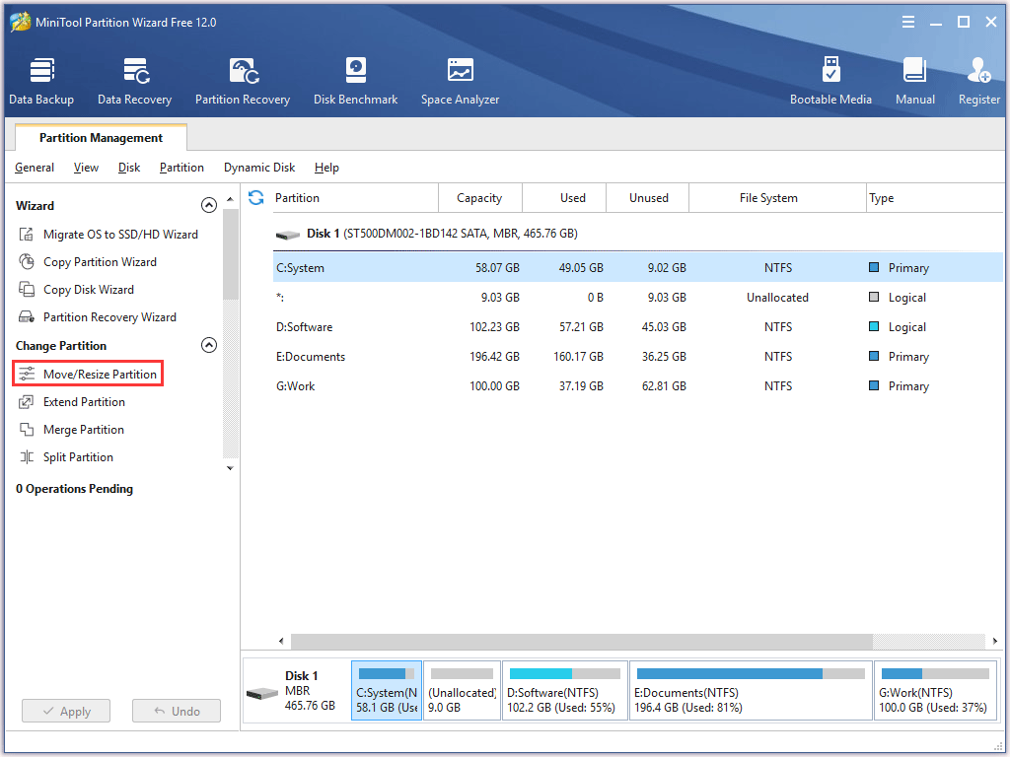Select the D:Software partition row
The height and width of the screenshot is (757, 1010).
point(638,327)
